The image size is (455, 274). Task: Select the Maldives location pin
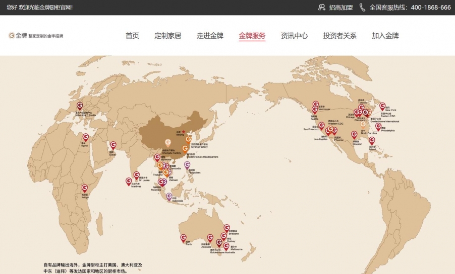pos(129,181)
